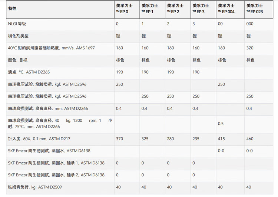Click the 0-0 Emcor value for EP 023
This screenshot has width=278, height=197.
coord(249,151)
